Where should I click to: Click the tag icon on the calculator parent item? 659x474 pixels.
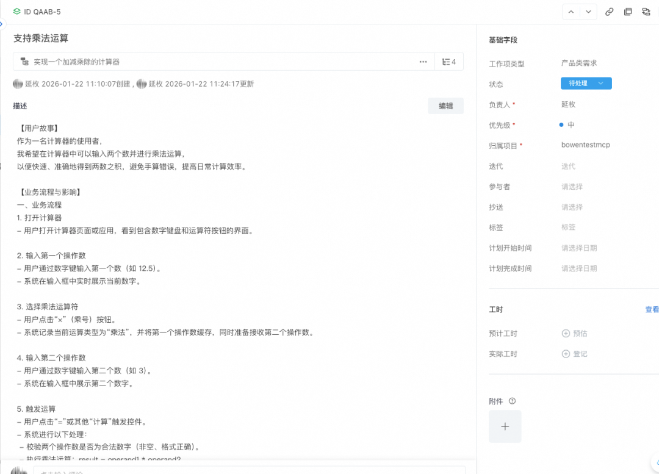point(24,61)
